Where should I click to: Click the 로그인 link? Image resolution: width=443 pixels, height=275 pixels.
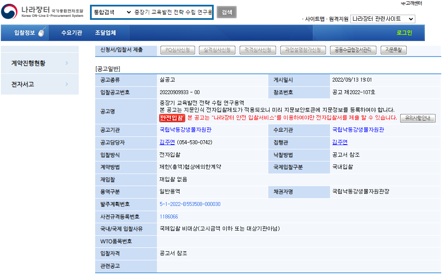(x=404, y=33)
